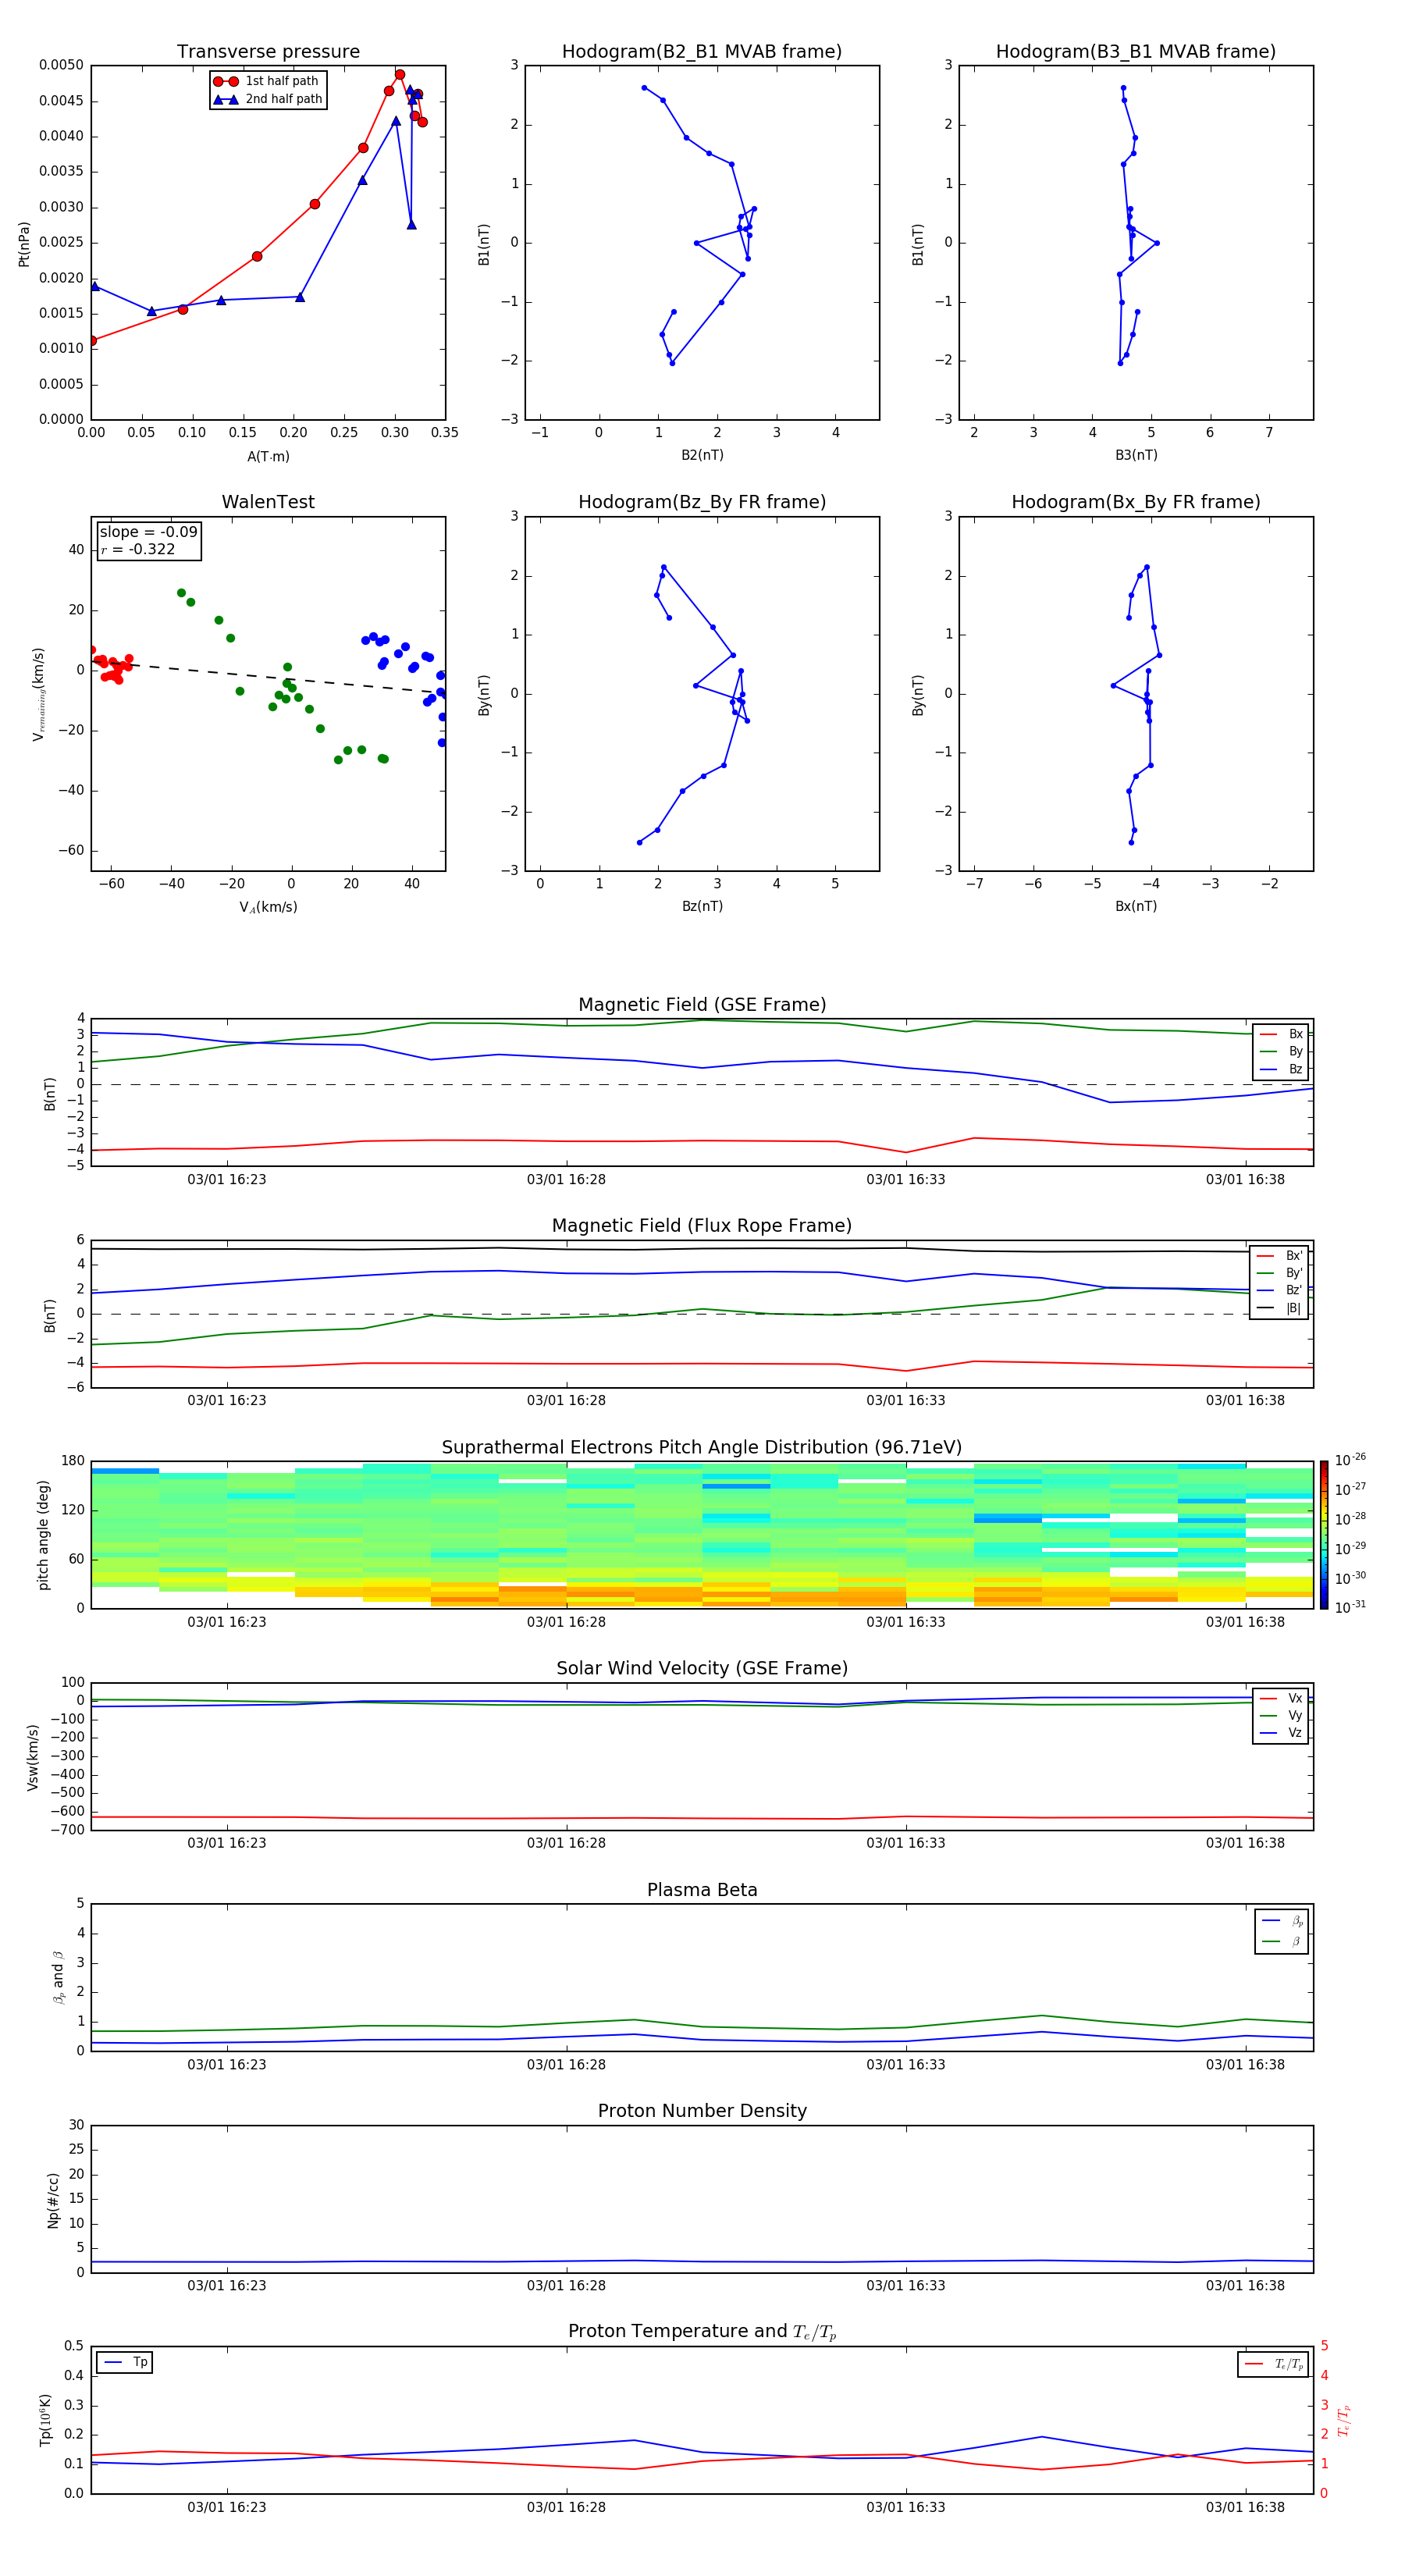Click the 'B3(nT)' x-axis label
The width and height of the screenshot is (1405, 2576).
click(1136, 455)
